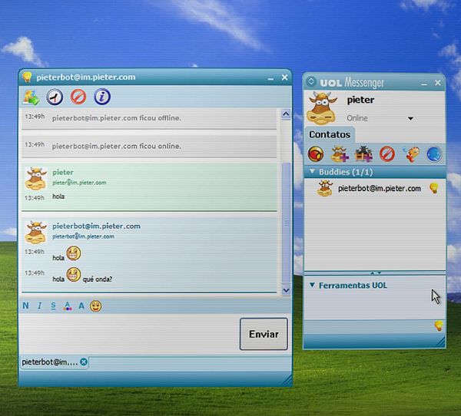Click "ficou offline" status message

pyautogui.click(x=117, y=118)
